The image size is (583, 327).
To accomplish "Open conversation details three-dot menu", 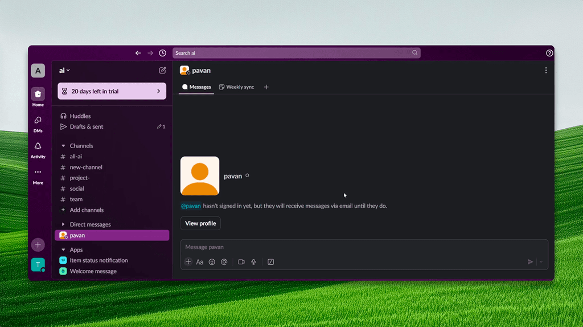I will click(x=545, y=70).
